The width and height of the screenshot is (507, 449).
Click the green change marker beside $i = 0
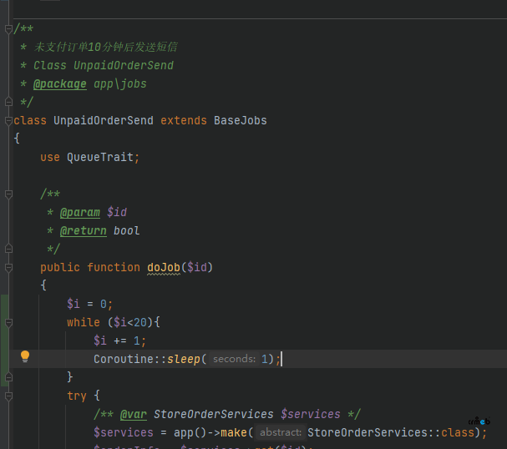pyautogui.click(x=4, y=304)
